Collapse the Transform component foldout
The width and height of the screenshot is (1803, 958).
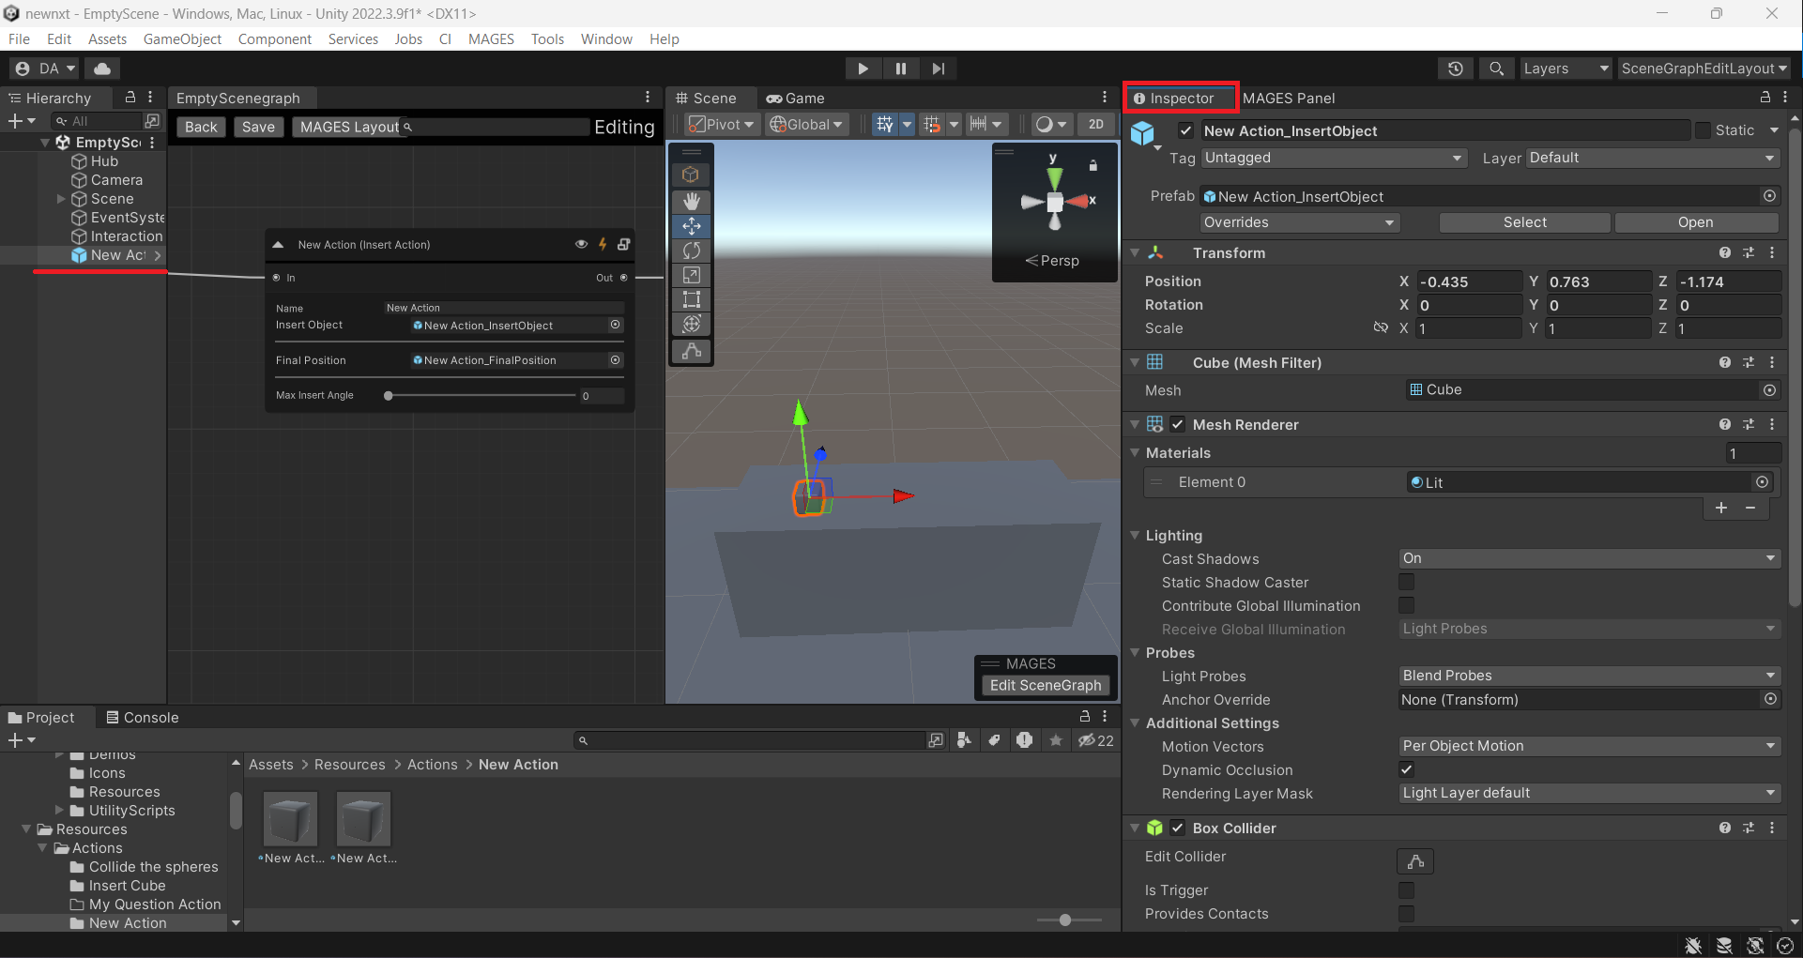click(x=1135, y=252)
